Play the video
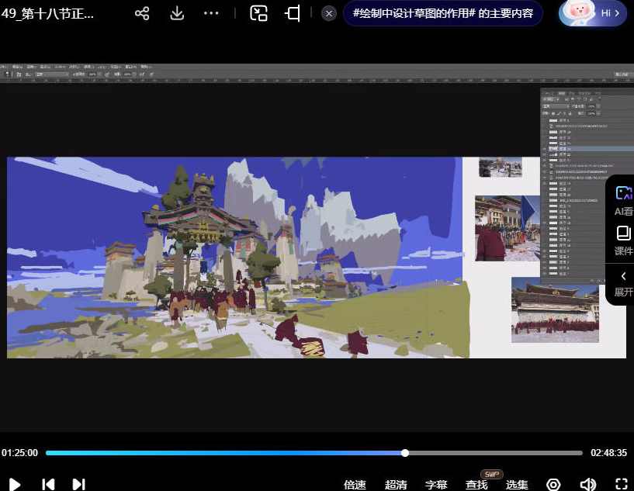 14,484
